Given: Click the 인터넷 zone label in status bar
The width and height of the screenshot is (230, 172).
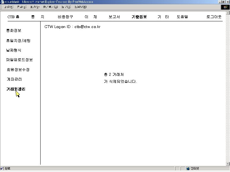Looking at the screenshot, I should coord(195,168).
